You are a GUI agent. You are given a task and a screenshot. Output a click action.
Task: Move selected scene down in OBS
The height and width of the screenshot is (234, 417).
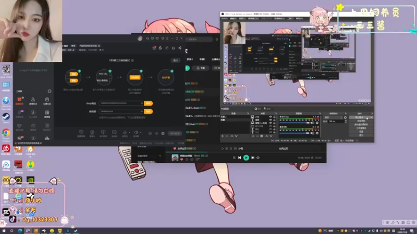tap(236, 136)
